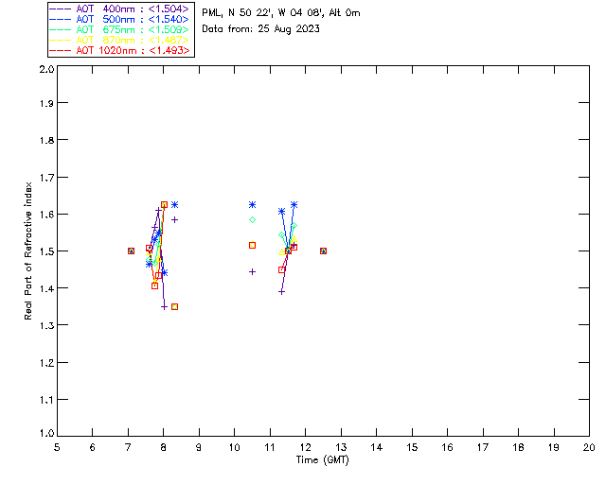Click the x-axis tick label 10
This screenshot has width=606, height=484.
235,447
